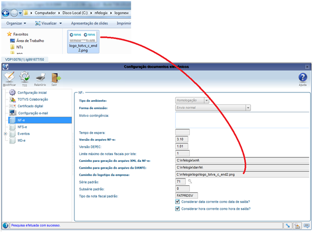Expand the arrow after Disco Local (C:)
Viewport: 314px width, 232px height.
point(91,13)
